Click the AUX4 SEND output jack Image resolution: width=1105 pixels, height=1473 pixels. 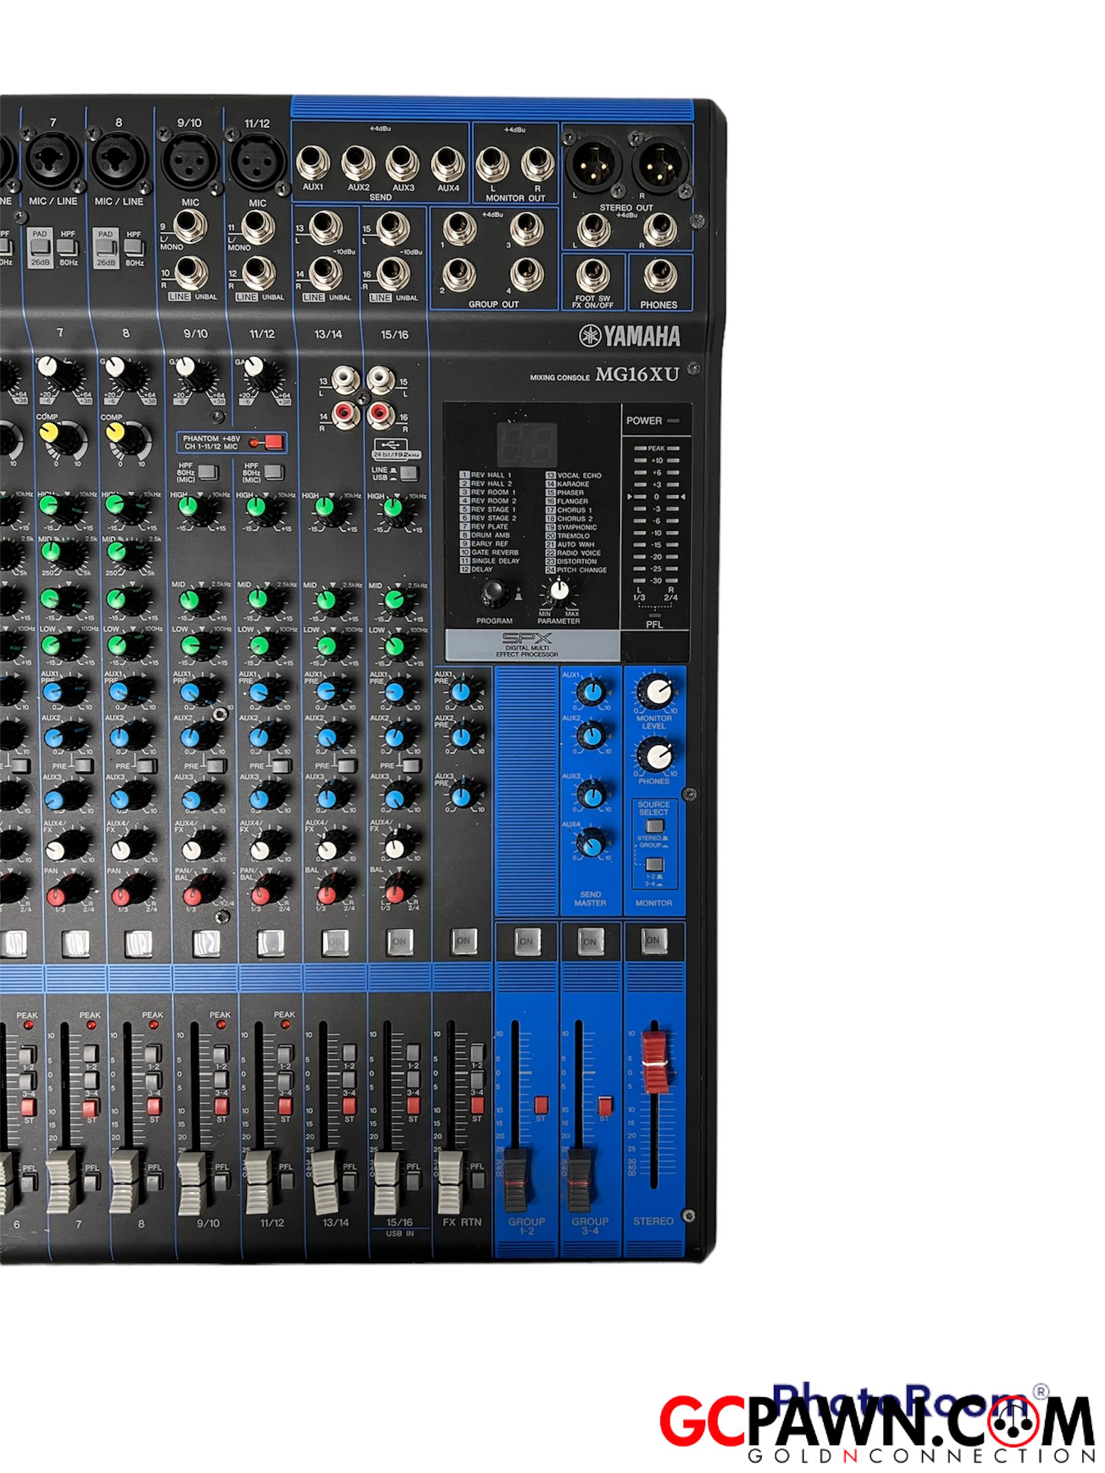click(x=448, y=164)
